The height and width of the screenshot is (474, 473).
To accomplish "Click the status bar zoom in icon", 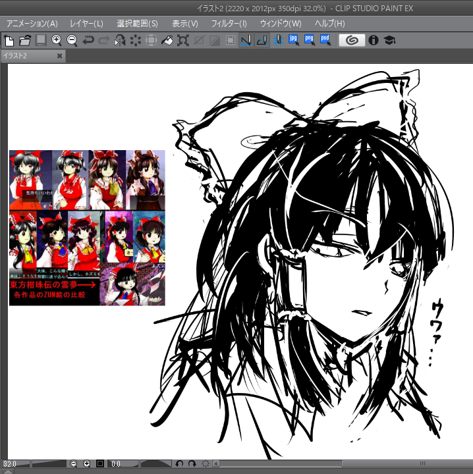I will pos(86,463).
